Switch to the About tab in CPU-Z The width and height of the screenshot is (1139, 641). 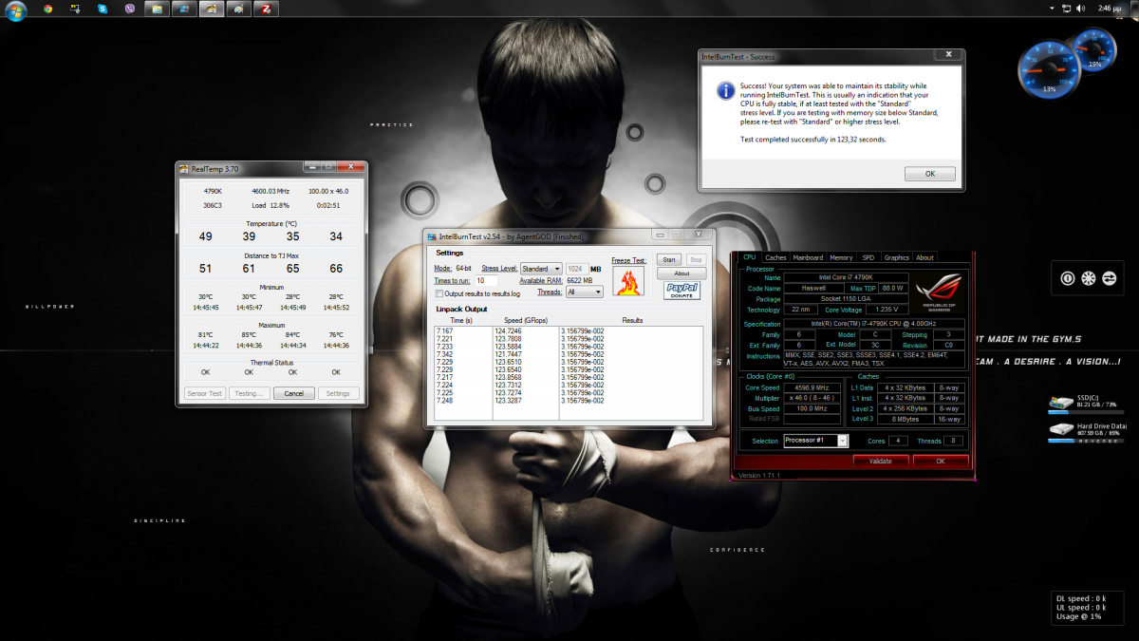pyautogui.click(x=924, y=257)
